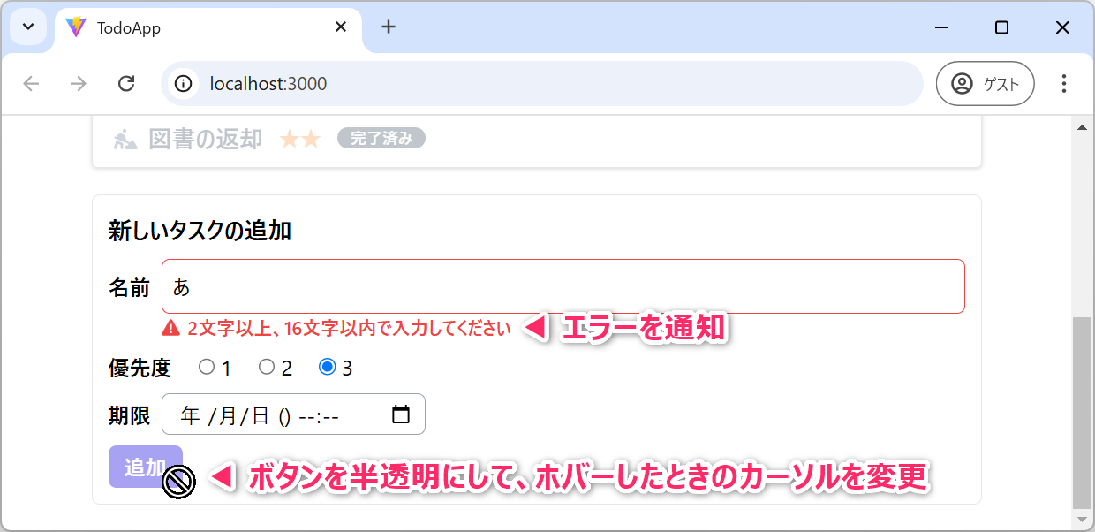
Task: Click the reload page icon
Action: [x=126, y=84]
